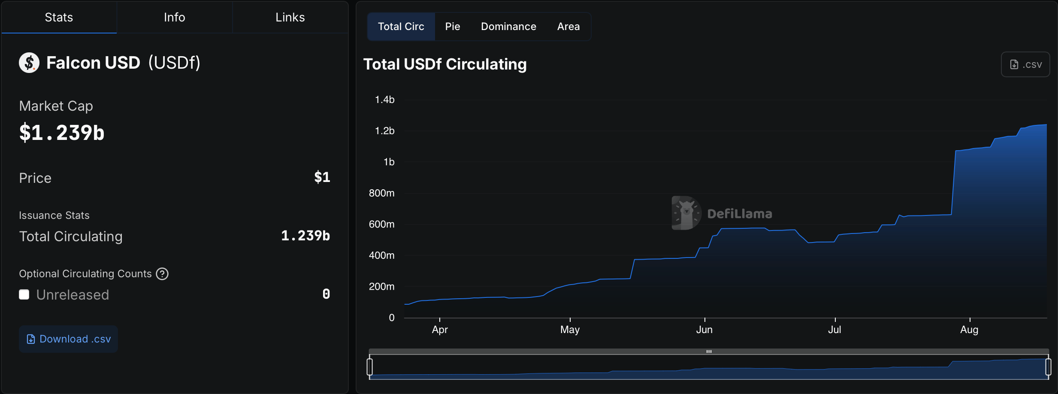Switch to the Info tab

coord(174,17)
